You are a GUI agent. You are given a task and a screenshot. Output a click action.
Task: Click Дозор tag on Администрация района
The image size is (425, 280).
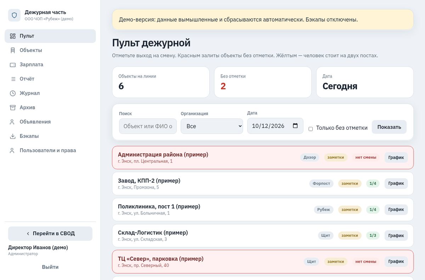pos(310,157)
